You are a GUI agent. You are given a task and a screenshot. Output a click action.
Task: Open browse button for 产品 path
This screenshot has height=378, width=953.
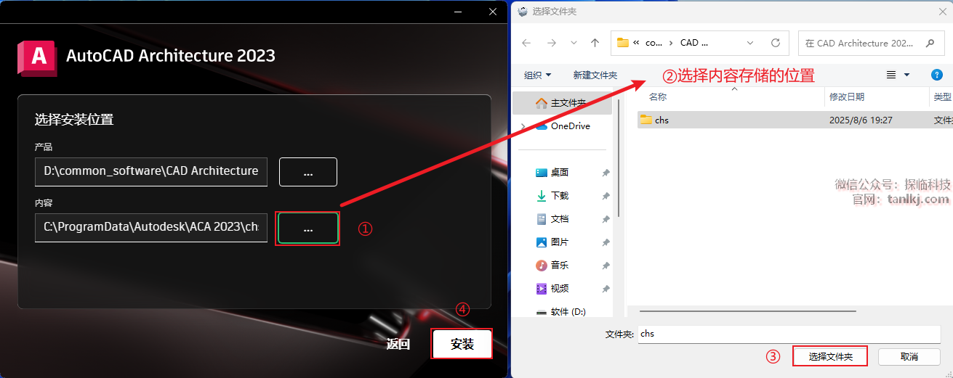[x=308, y=172]
